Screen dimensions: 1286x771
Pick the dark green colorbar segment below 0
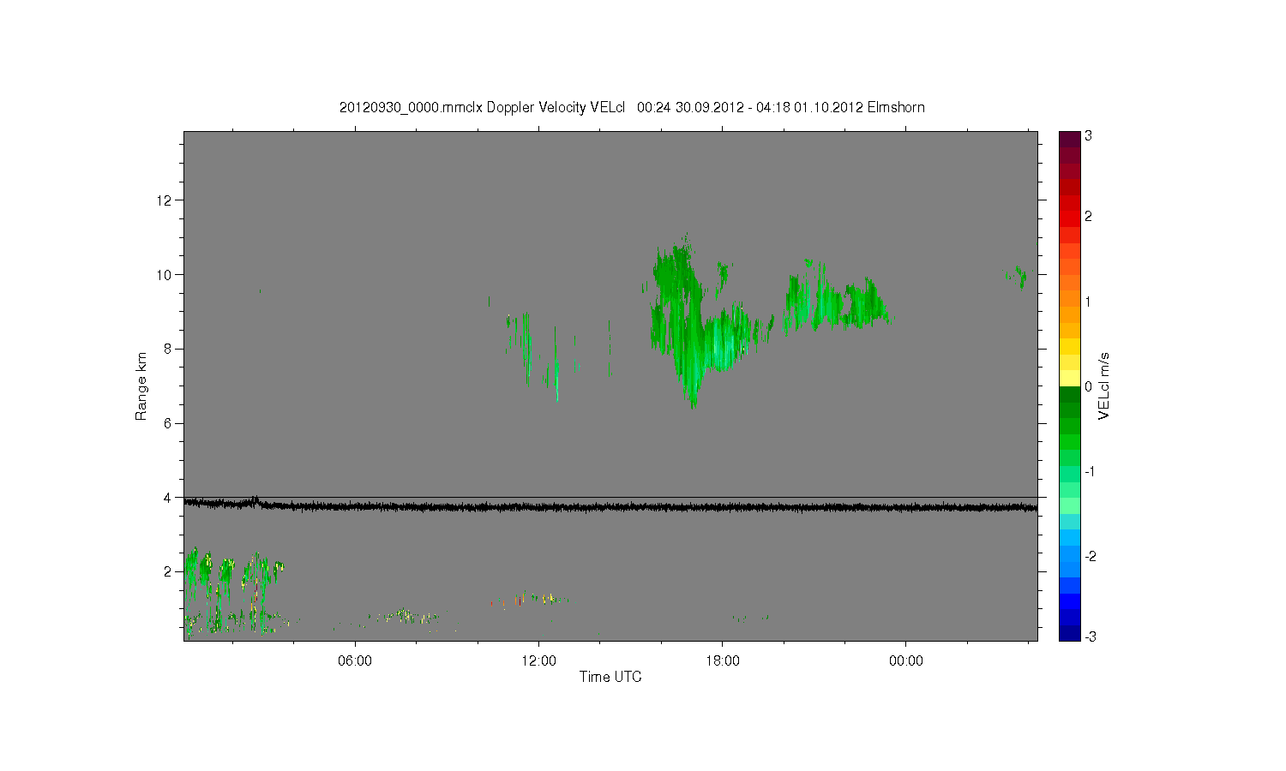pos(1069,394)
